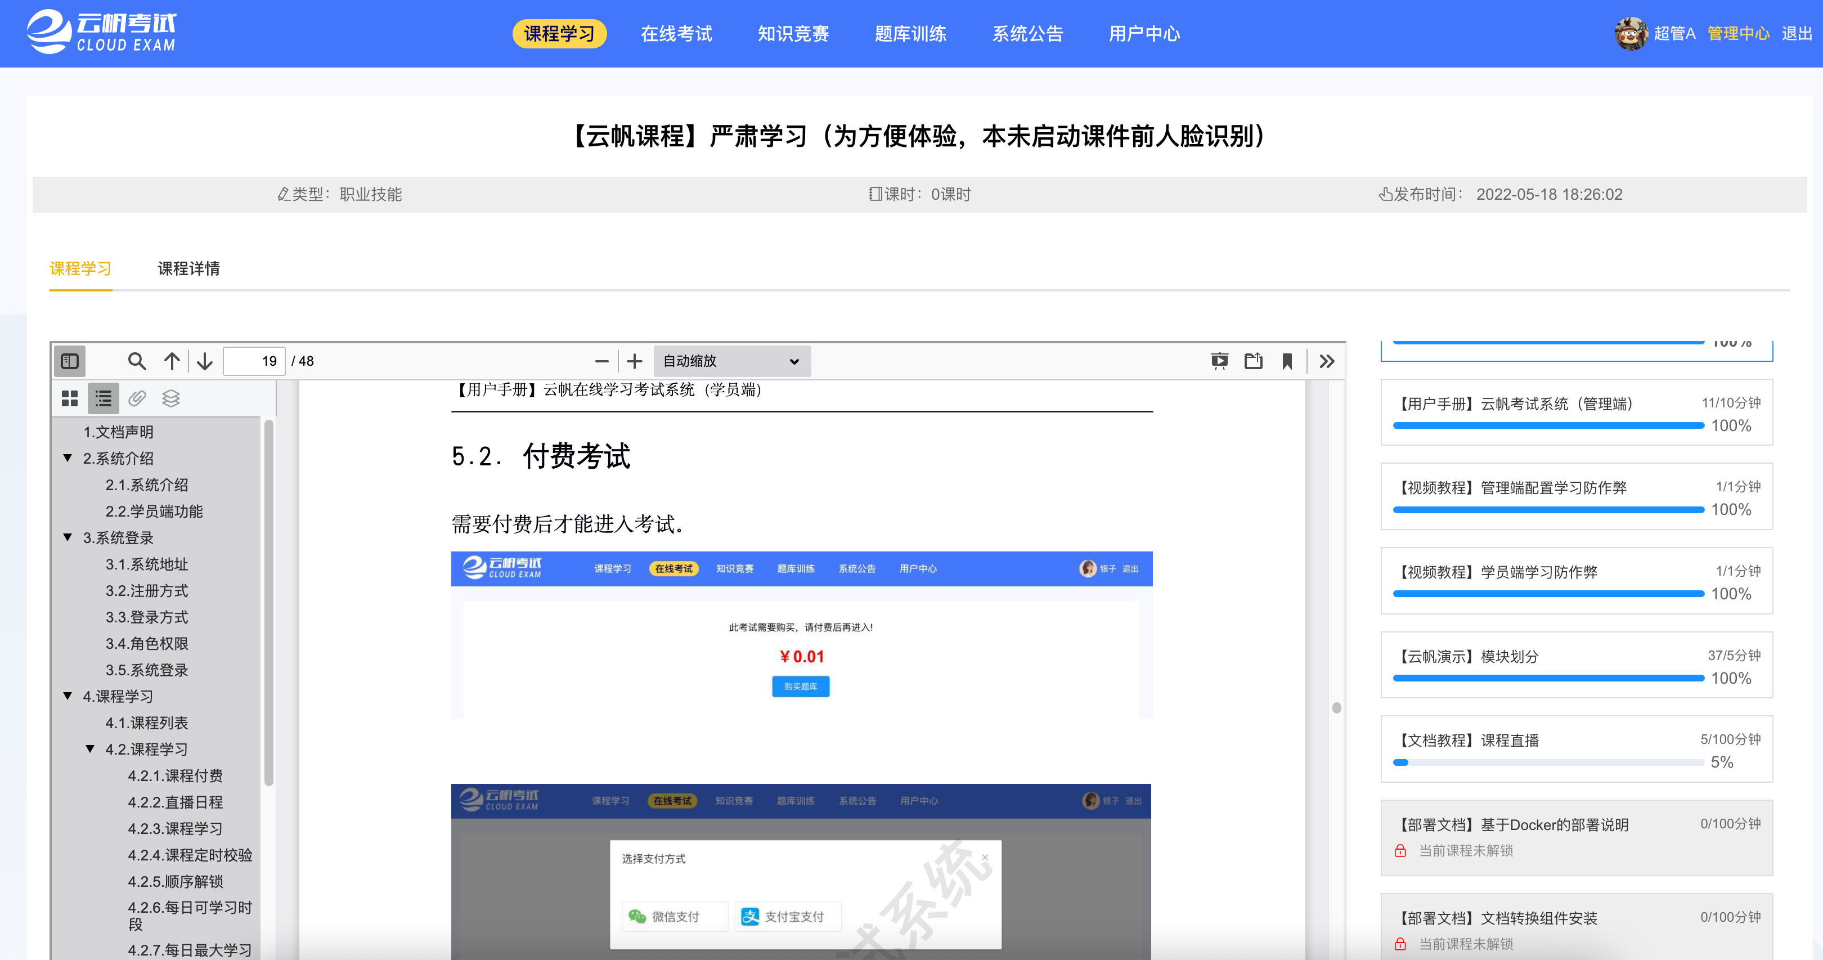1823x960 pixels.
Task: Click the 模块划分 100% progress bar
Action: tap(1548, 678)
